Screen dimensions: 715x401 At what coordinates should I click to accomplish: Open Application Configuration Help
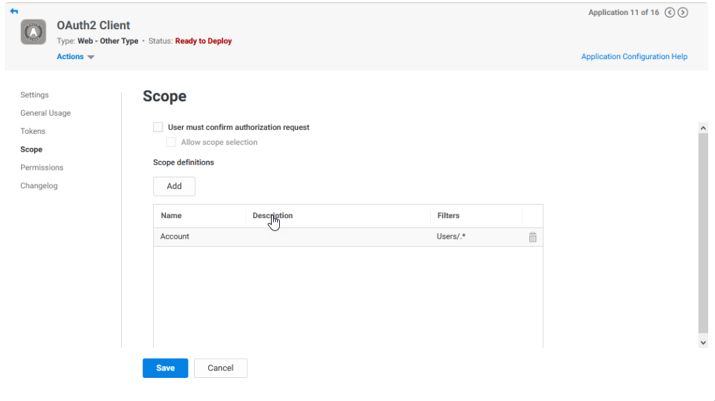pos(634,56)
